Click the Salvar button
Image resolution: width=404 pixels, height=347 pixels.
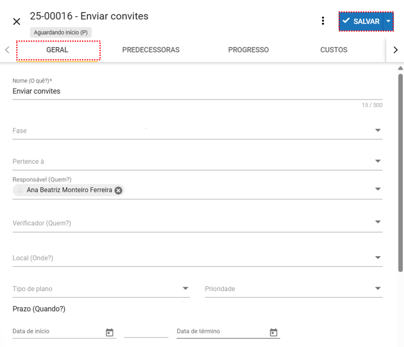361,21
